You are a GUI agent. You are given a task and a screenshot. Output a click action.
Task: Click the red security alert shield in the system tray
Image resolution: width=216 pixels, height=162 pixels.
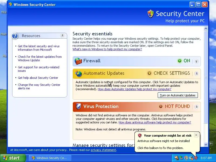pyautogui.click(x=196, y=158)
